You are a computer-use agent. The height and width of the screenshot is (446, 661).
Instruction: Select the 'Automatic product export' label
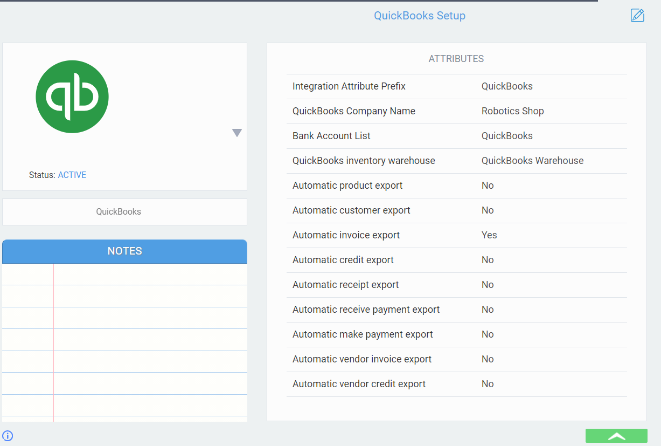click(347, 186)
